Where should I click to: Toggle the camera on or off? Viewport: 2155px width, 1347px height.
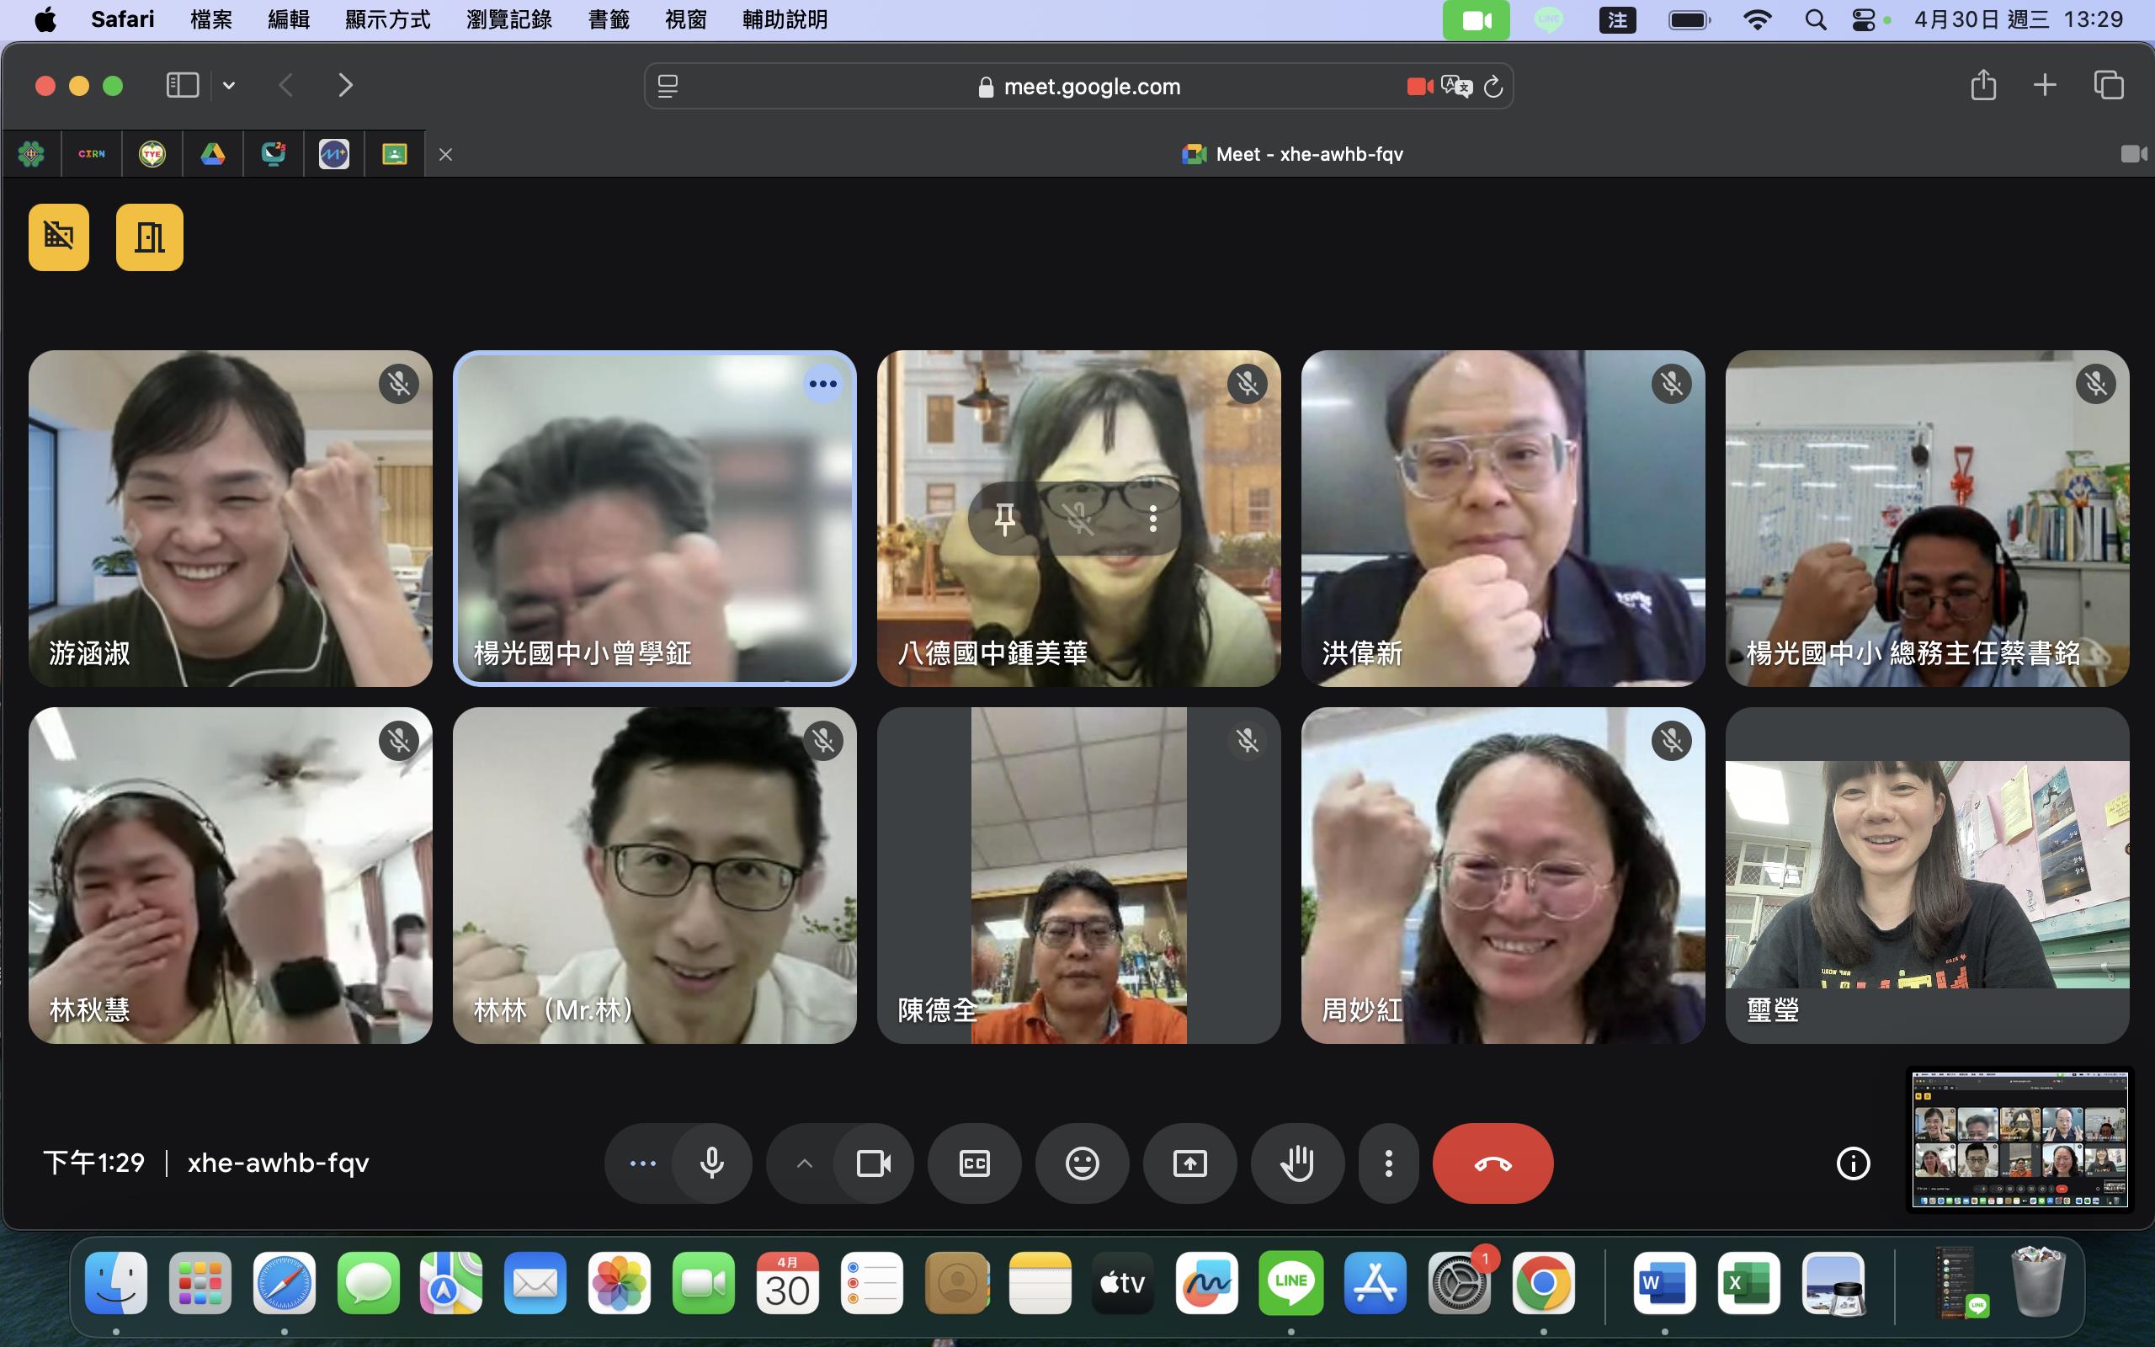(x=873, y=1163)
